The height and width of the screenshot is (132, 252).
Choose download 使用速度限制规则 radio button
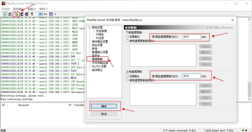coord(127,41)
